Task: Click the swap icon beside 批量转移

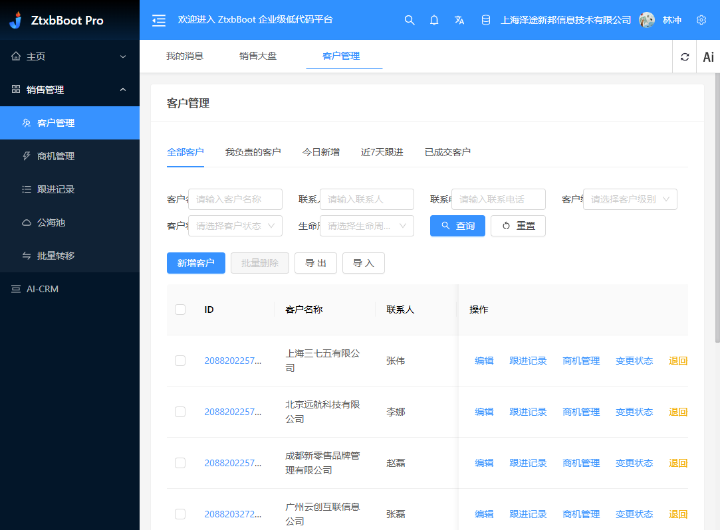Action: pos(27,256)
